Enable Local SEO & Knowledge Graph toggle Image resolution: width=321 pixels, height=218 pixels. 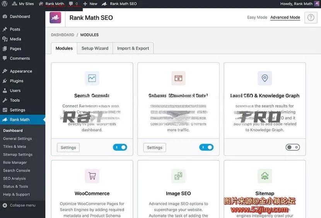pyautogui.click(x=292, y=147)
